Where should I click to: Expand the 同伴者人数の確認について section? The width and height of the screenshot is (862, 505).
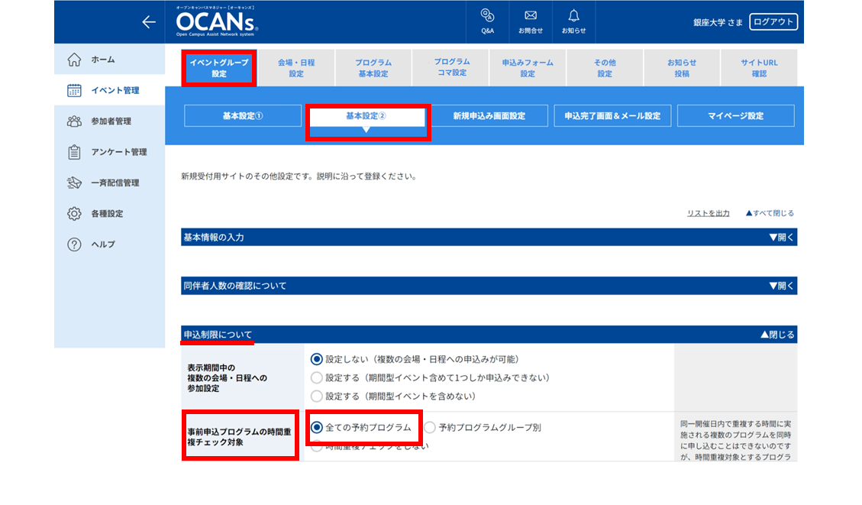[781, 286]
